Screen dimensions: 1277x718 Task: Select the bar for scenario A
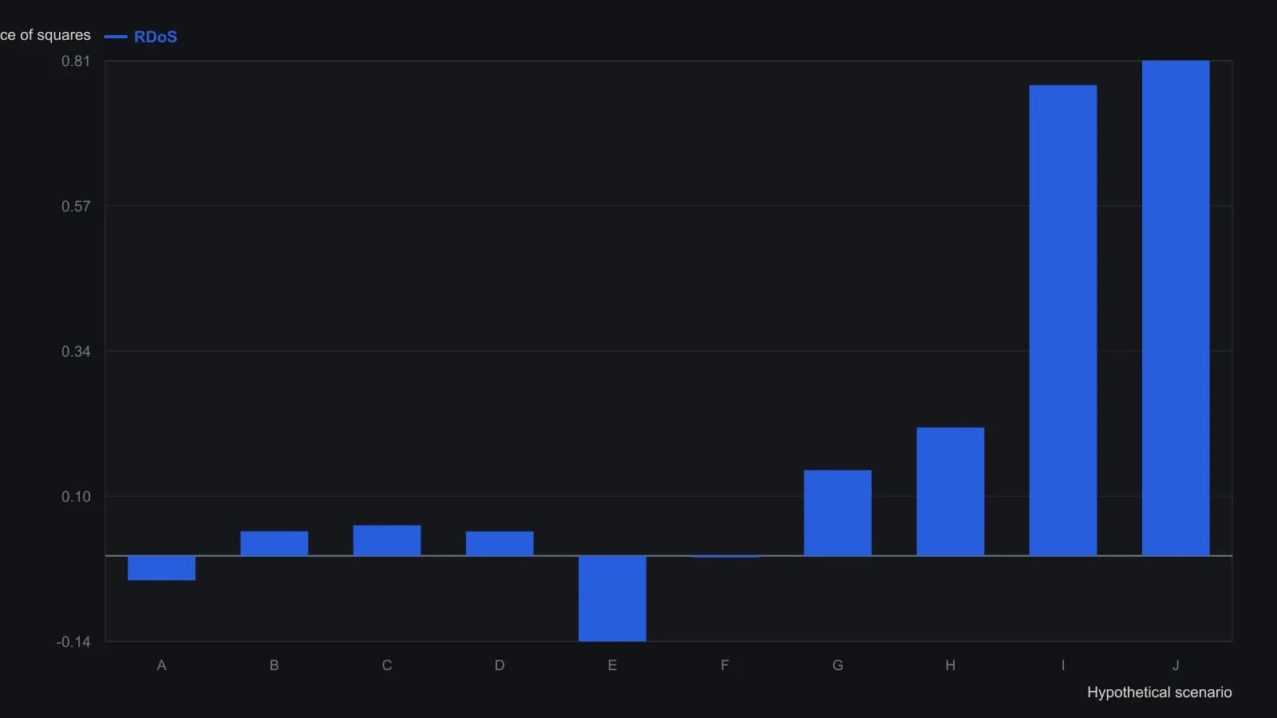click(161, 568)
